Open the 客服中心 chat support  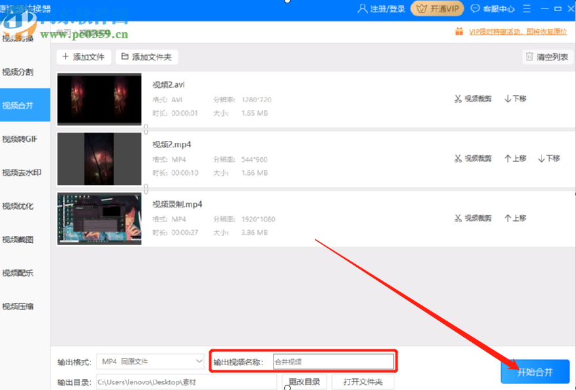[493, 9]
